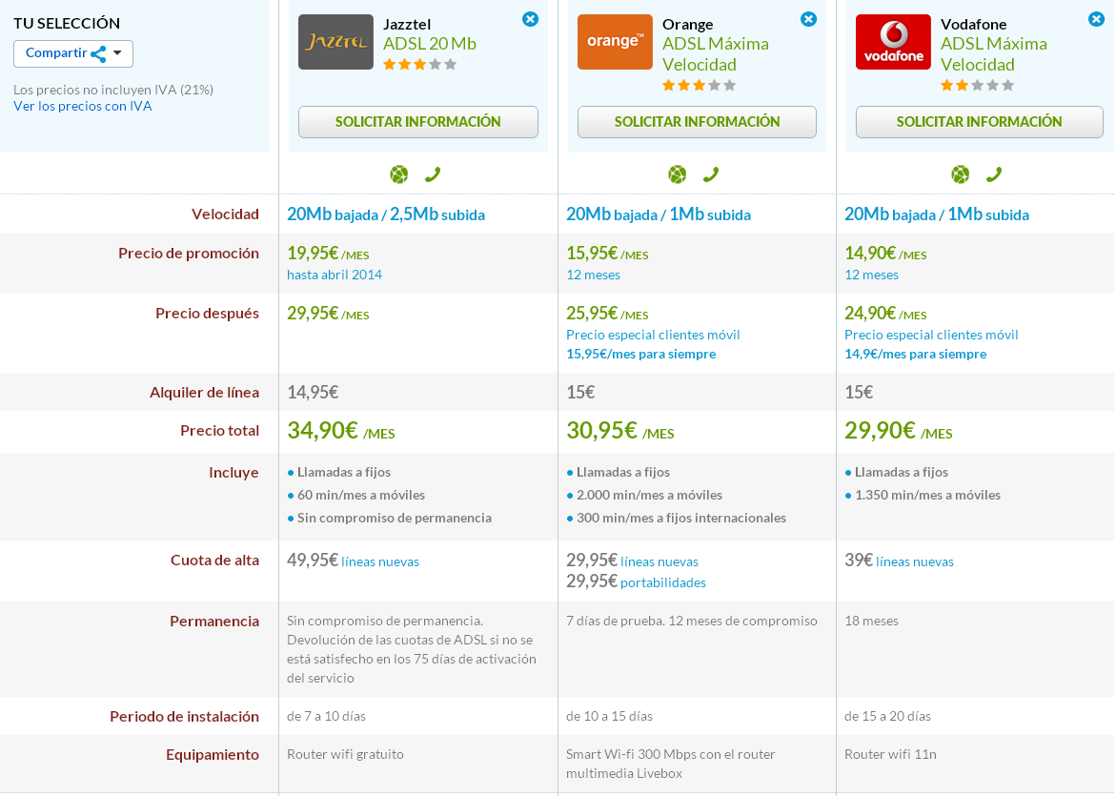Click the Vodafone logo

[893, 42]
